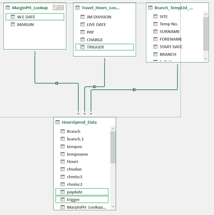This screenshot has width=214, height=215.
Task: Click the column icon beside JM DIVISION
Action: tap(82, 17)
